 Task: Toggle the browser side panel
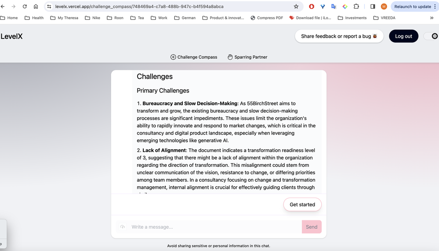pos(373,7)
